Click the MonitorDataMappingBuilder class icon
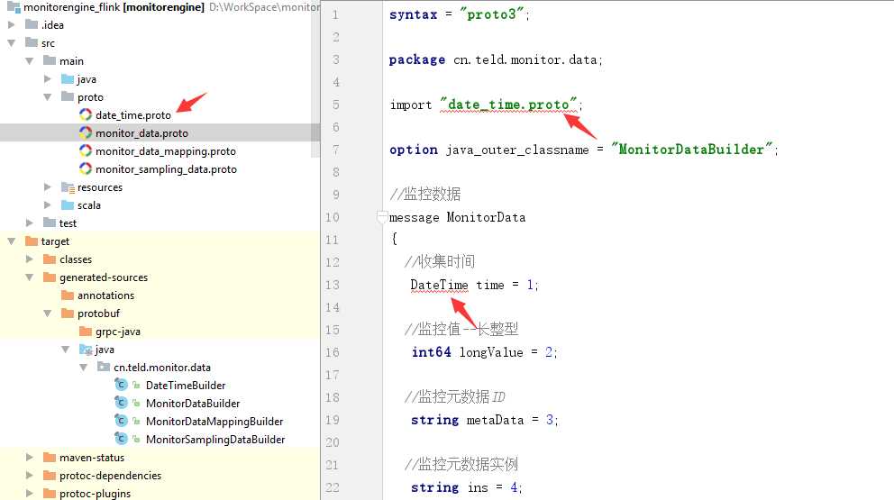The image size is (894, 500). [121, 422]
